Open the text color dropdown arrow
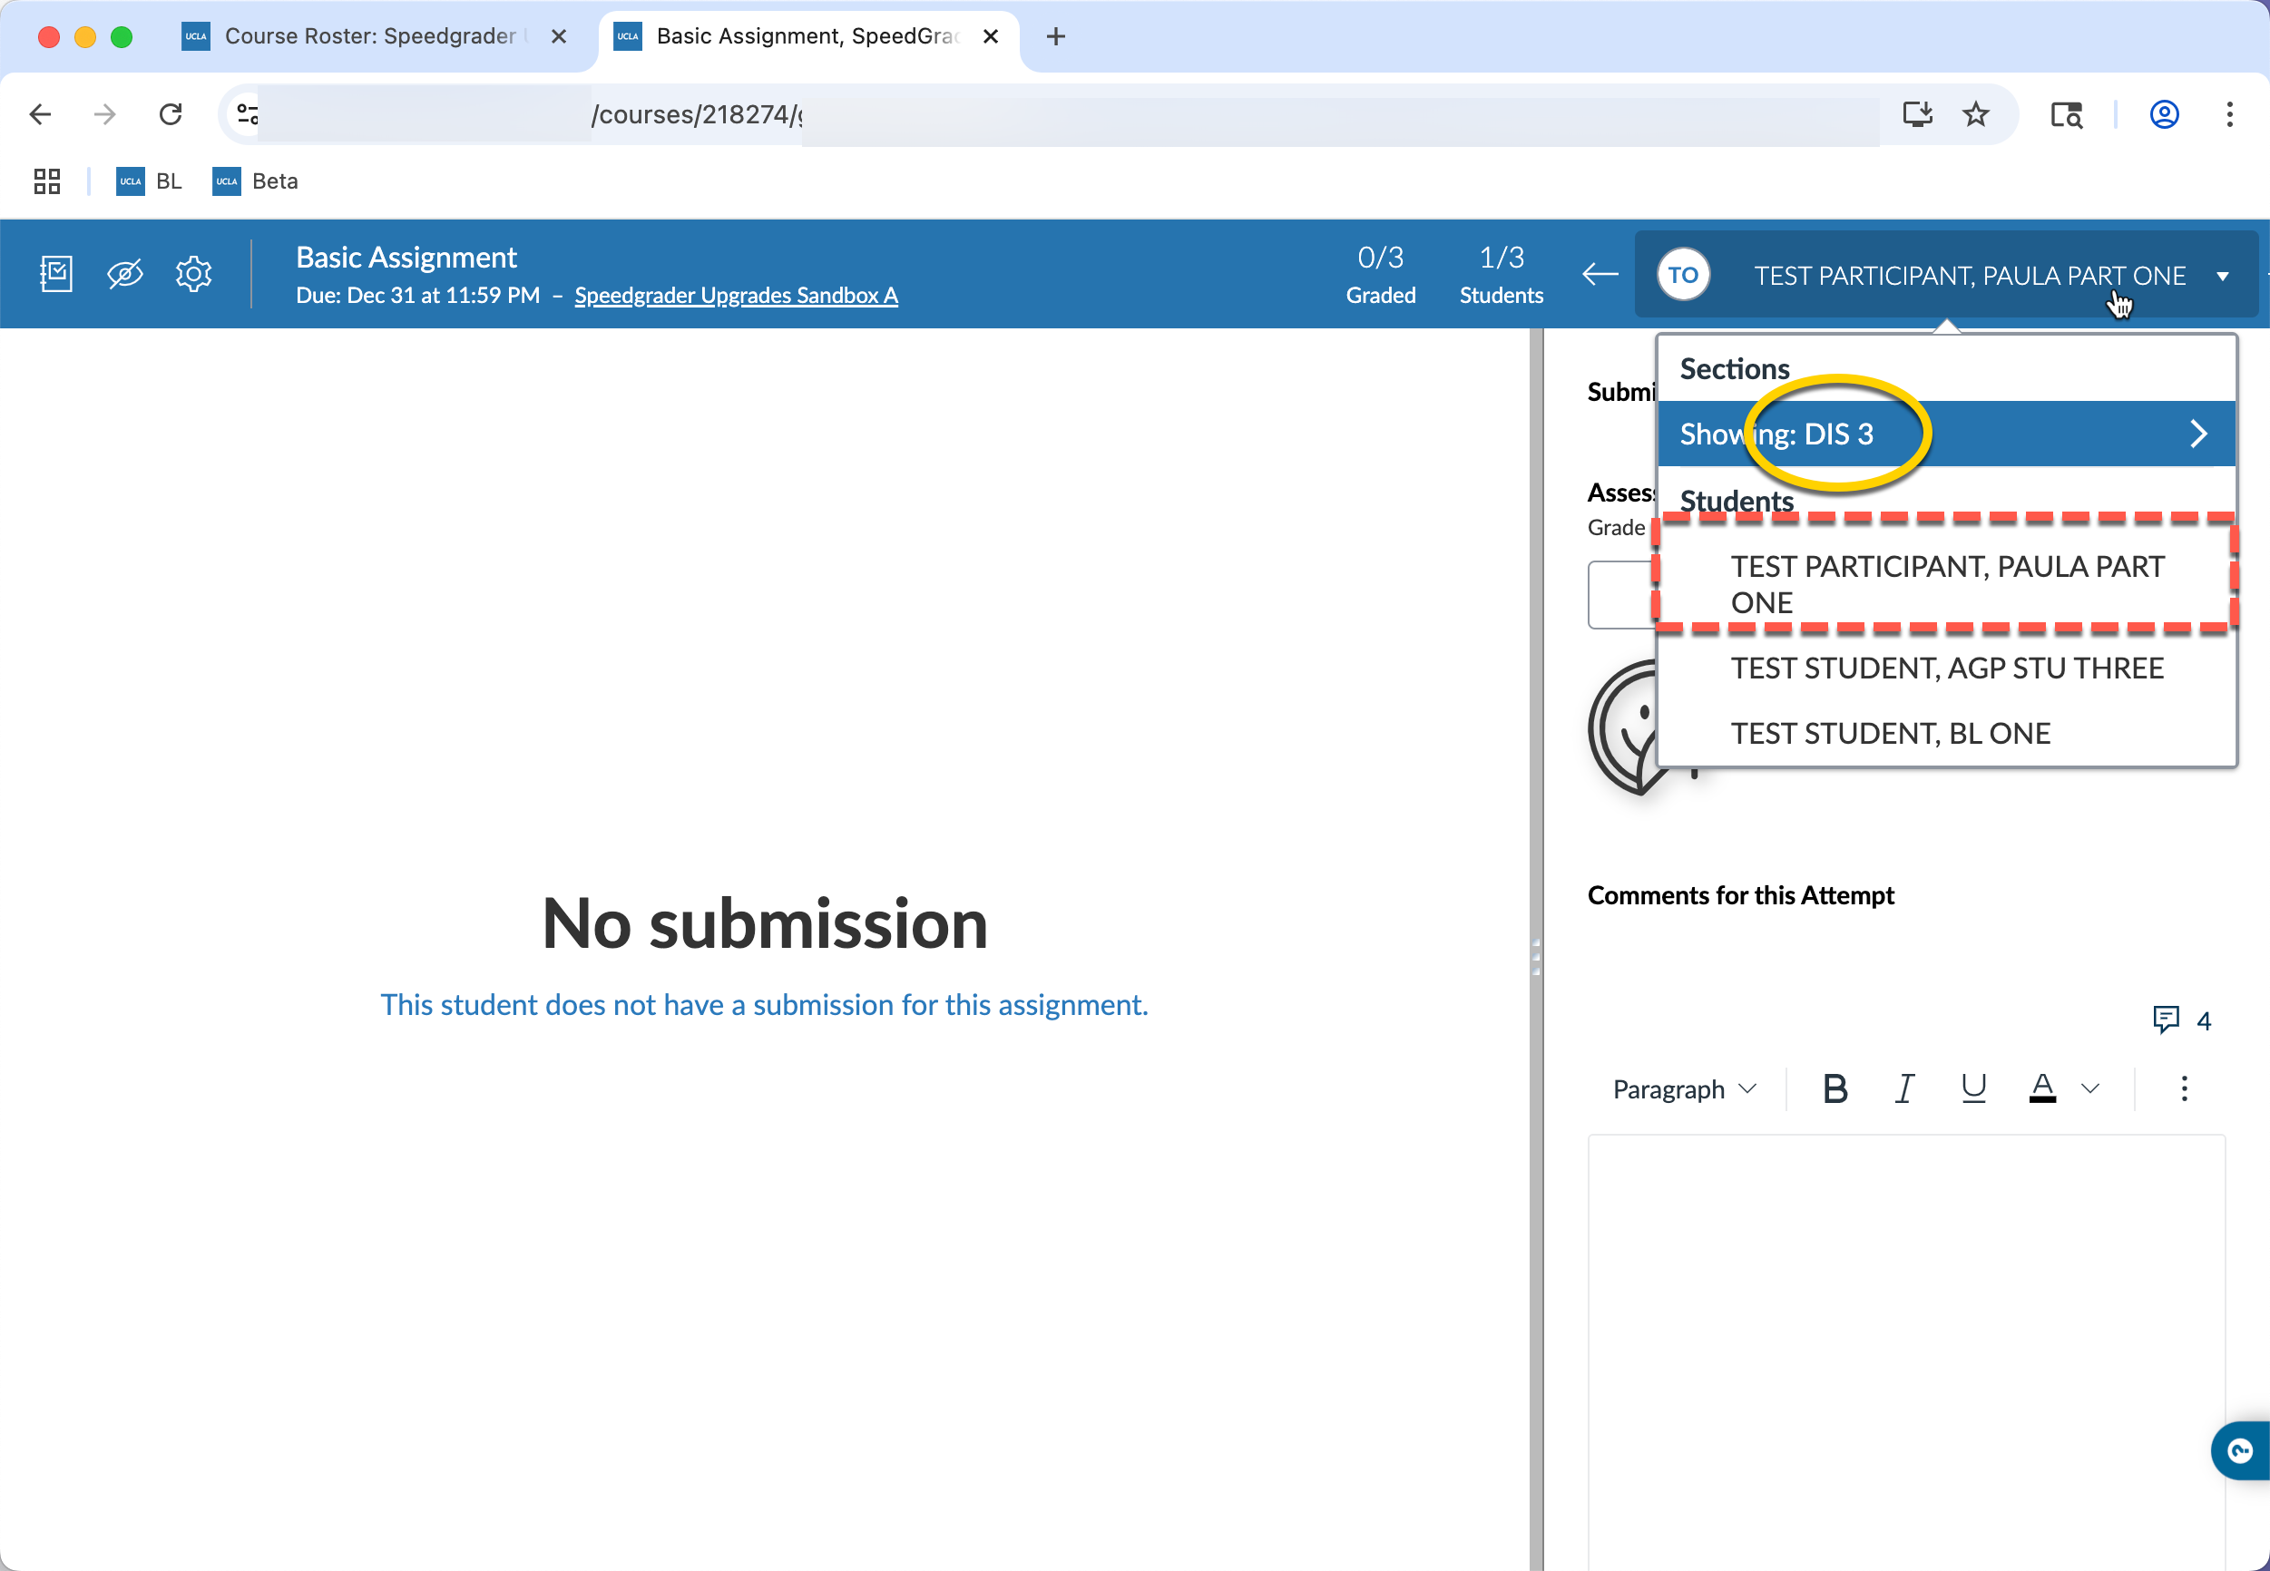 click(x=2089, y=1088)
